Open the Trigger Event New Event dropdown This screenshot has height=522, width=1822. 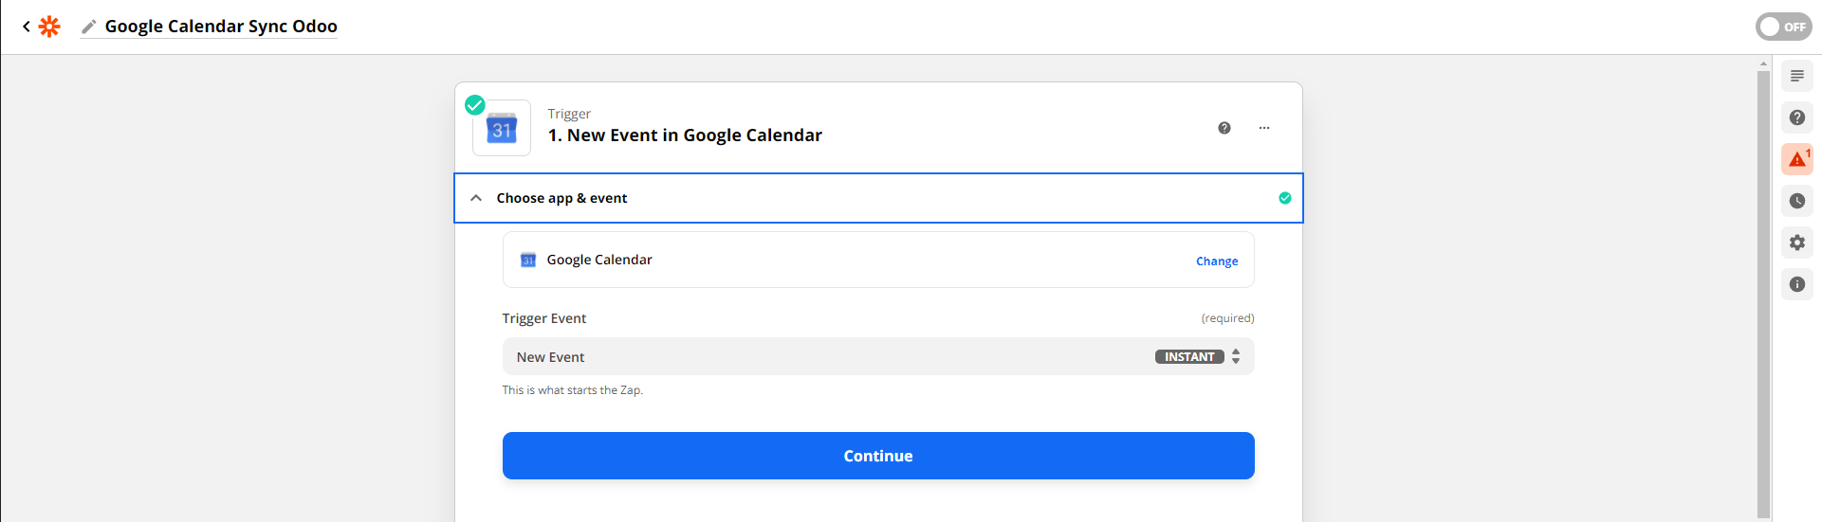click(877, 357)
